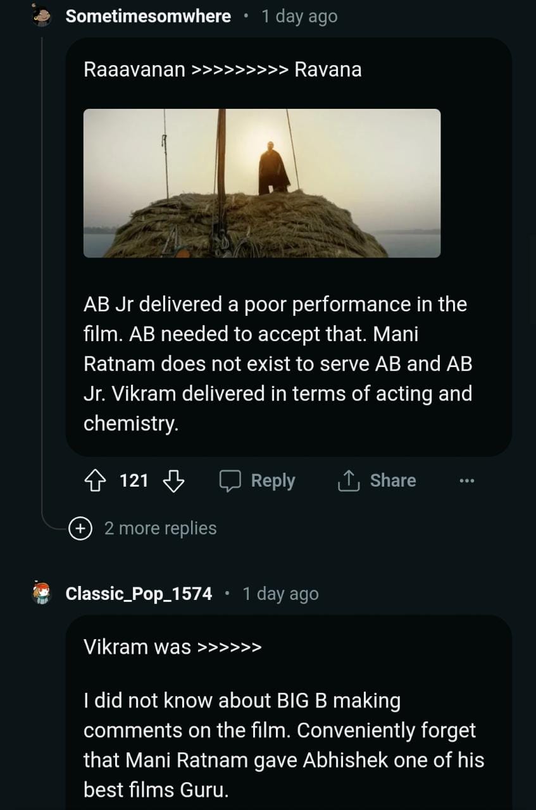Tap the speech bubble reply icon
The image size is (536, 810).
point(230,481)
